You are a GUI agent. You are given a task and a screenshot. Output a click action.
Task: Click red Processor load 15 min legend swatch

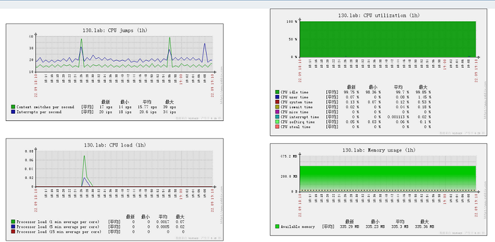point(13,232)
